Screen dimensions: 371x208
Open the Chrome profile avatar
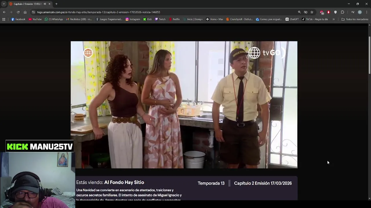[x=360, y=12]
